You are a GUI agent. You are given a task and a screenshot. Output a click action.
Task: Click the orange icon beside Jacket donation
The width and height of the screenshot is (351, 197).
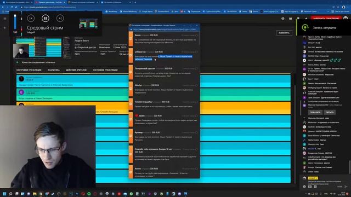[131, 119]
